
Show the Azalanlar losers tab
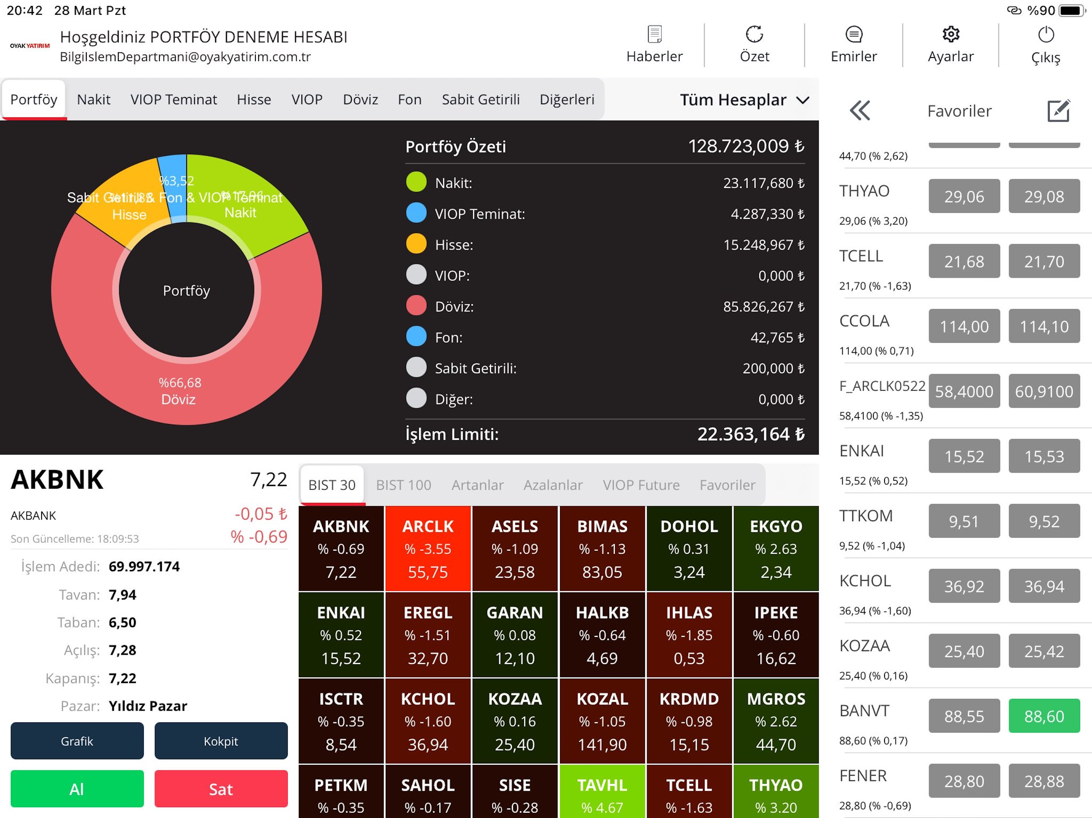coord(553,485)
